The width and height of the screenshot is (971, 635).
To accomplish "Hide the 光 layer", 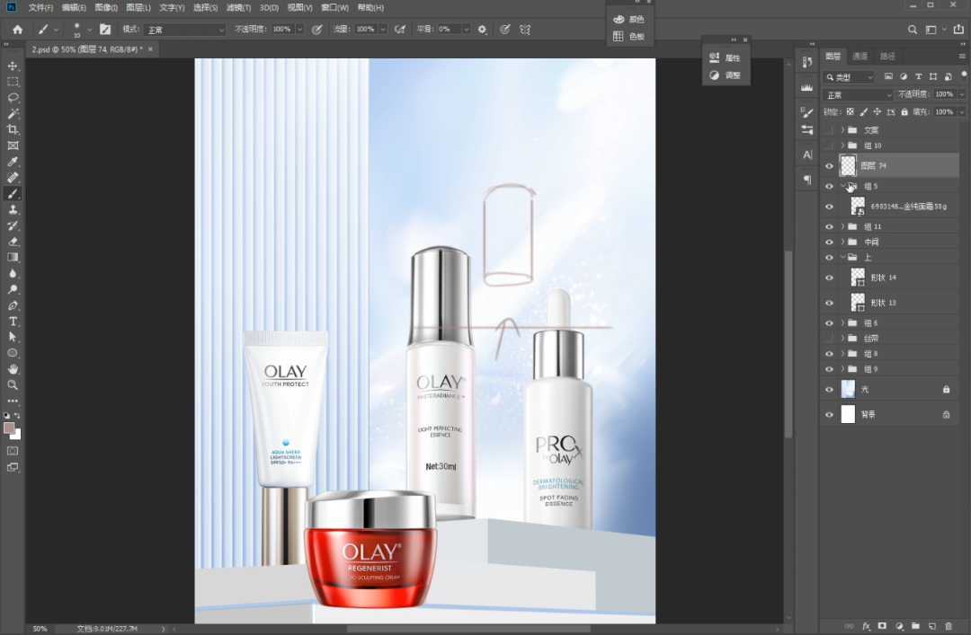I will tap(829, 390).
